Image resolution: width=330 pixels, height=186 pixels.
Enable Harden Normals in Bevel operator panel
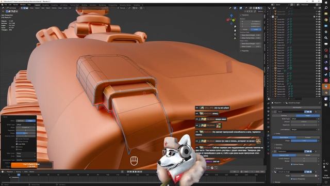click(x=17, y=139)
